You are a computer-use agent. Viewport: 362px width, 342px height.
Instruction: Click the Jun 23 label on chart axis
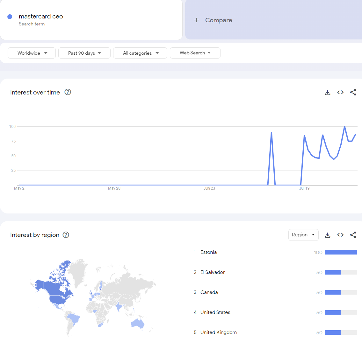[209, 188]
